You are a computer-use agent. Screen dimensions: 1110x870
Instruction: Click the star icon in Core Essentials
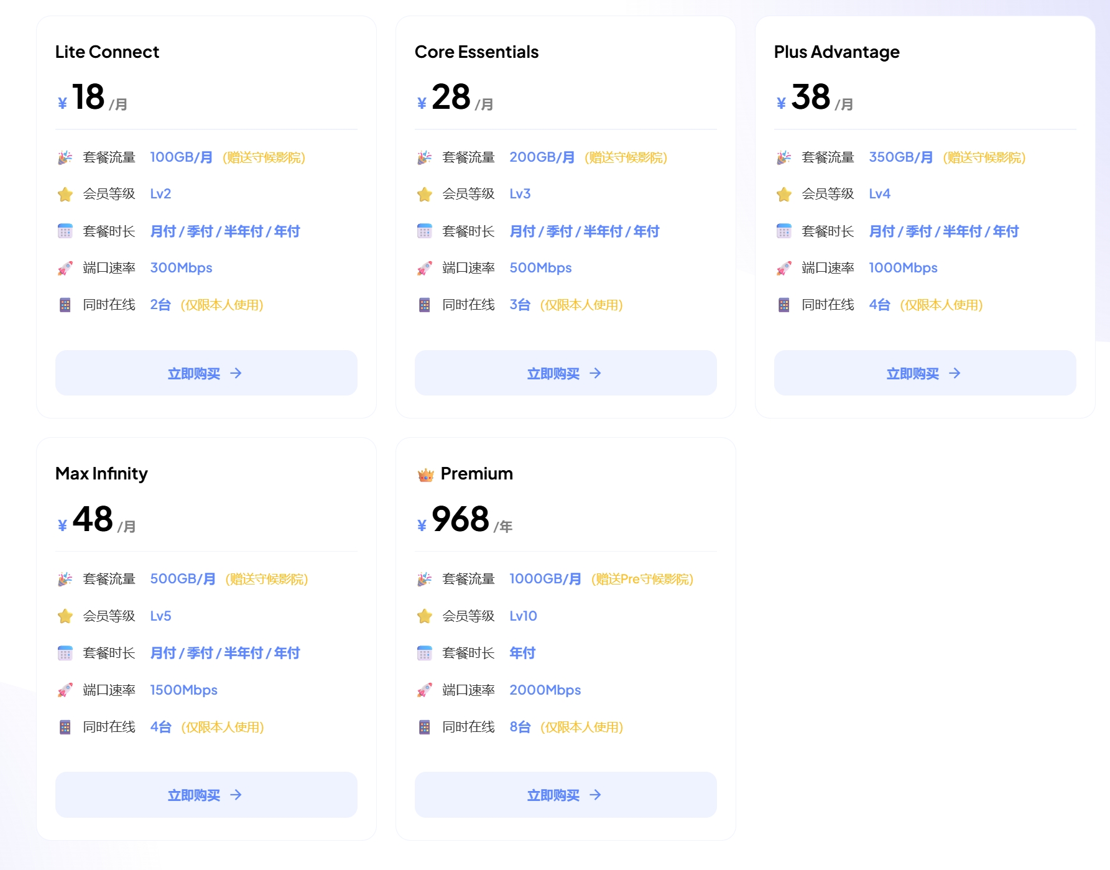(x=425, y=195)
